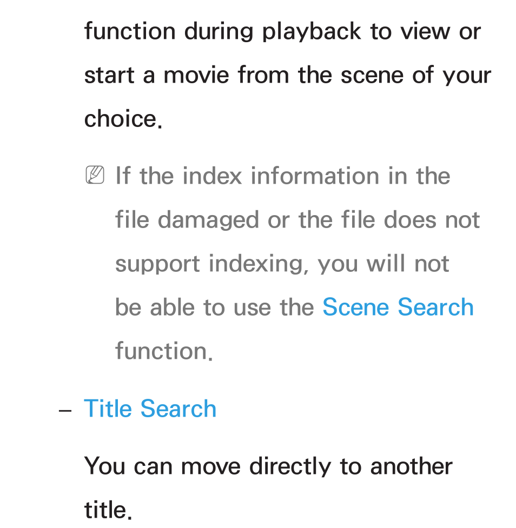Click the line 'You can move directly to another'

[268, 467]
